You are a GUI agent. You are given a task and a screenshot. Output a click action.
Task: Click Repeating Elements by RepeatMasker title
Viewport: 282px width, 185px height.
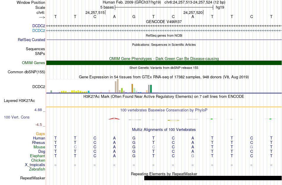tap(164, 174)
